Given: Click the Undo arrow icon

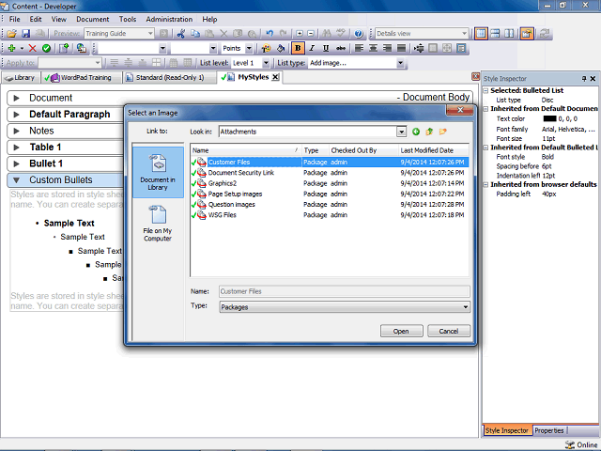Looking at the screenshot, I should (x=270, y=34).
